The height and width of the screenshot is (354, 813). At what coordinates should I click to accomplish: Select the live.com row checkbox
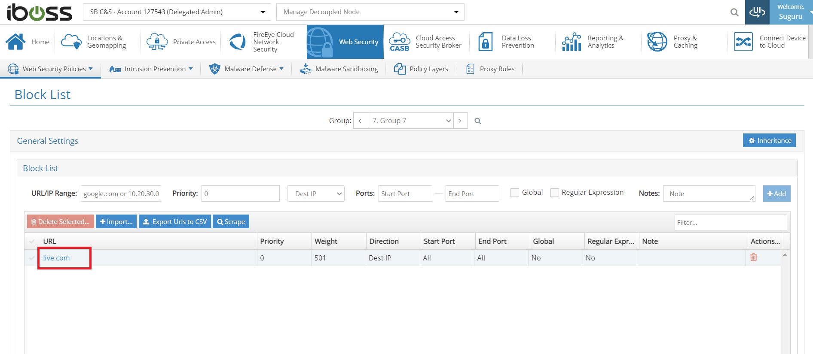click(x=32, y=258)
